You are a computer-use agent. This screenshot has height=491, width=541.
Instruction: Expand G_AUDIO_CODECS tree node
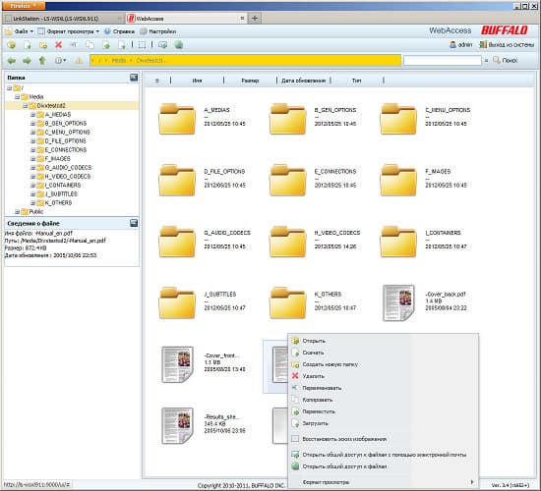pos(32,168)
